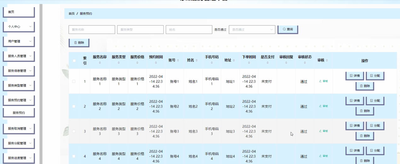This screenshot has height=164, width=400.
Task: Check the checkbox for row 4
Action: [74, 156]
